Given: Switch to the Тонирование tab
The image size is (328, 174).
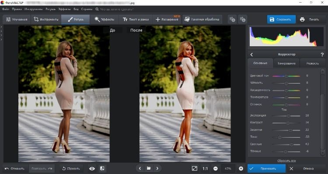Looking at the screenshot, I should click(286, 63).
